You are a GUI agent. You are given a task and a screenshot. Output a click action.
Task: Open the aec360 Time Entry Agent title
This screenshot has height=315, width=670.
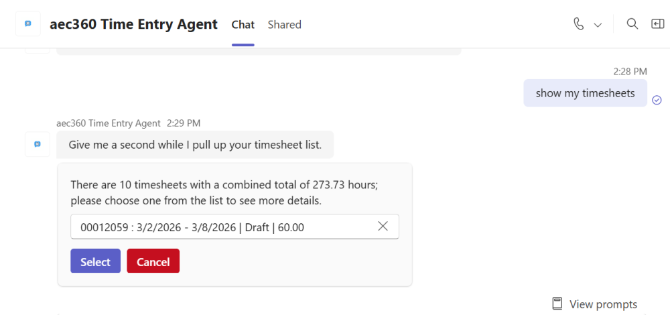click(x=133, y=24)
